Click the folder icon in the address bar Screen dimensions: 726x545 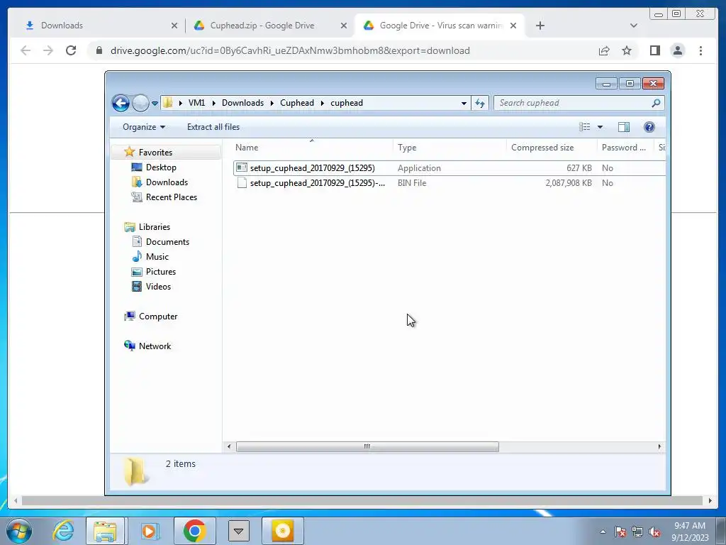[x=167, y=103]
